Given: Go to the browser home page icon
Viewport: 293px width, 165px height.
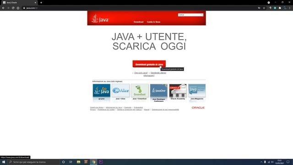Looking at the screenshot, I should point(18,8).
